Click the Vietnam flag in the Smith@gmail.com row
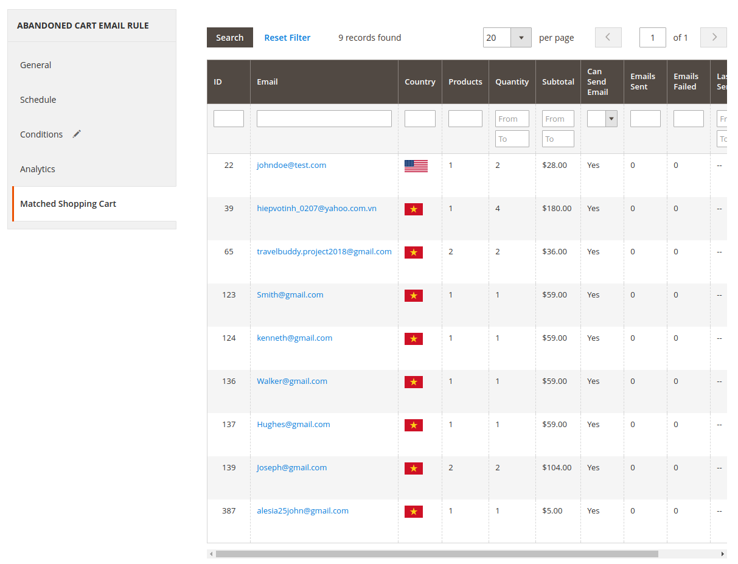This screenshot has width=738, height=564. point(413,296)
